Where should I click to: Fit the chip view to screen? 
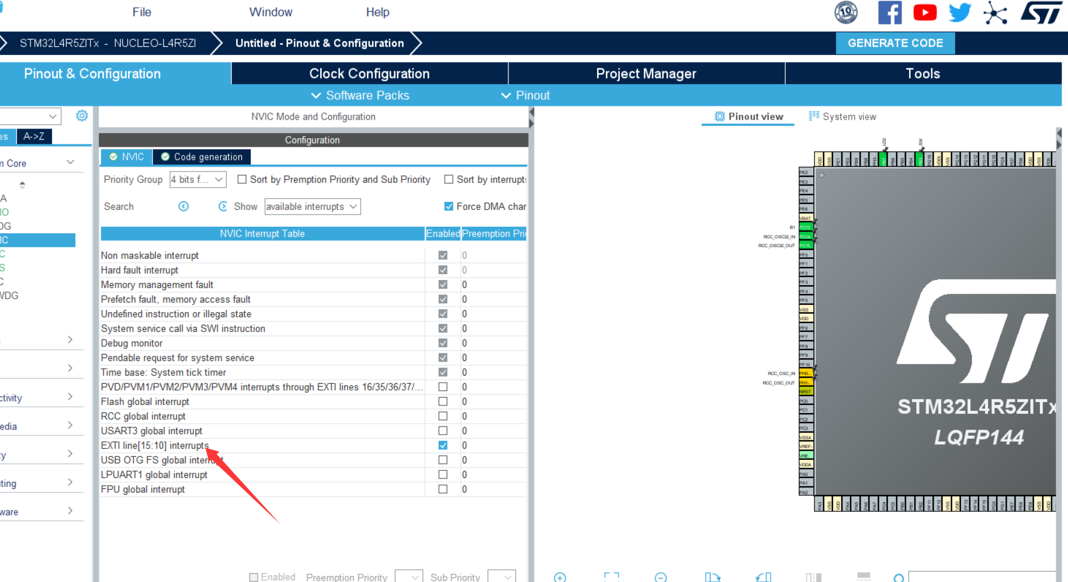coord(612,577)
